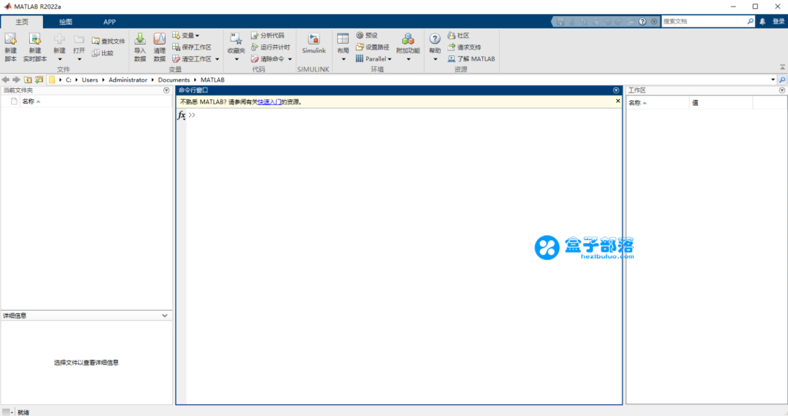The width and height of the screenshot is (788, 416).
Task: Click 清除命令 (Clear Commands)
Action: click(x=267, y=59)
